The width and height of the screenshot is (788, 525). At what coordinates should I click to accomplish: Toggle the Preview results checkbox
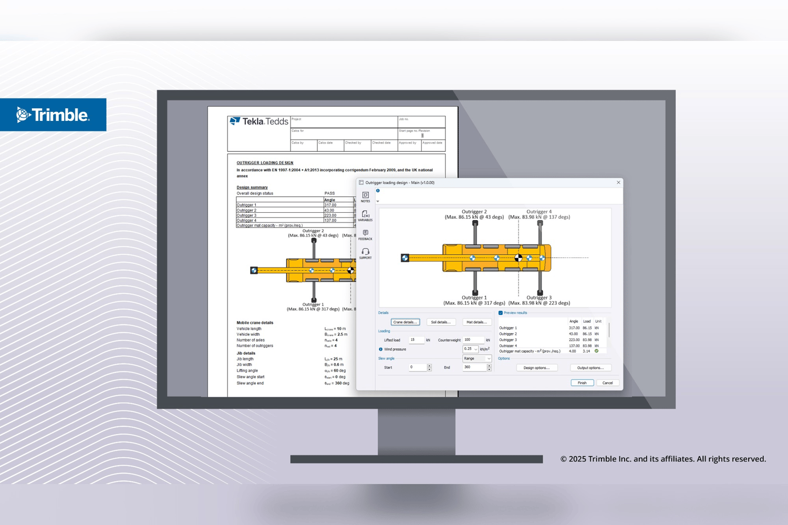[x=501, y=313]
